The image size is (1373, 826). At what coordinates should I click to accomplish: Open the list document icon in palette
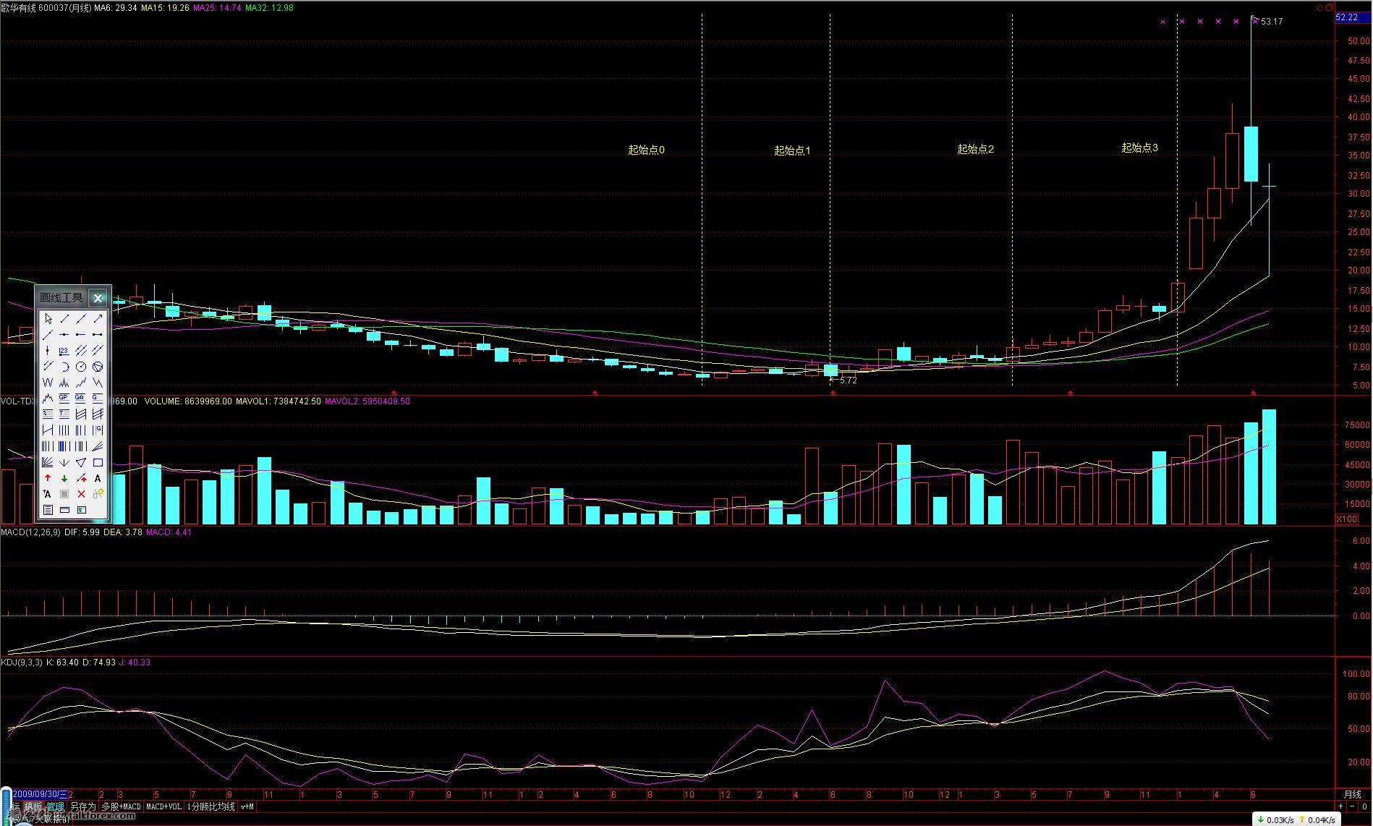(48, 509)
